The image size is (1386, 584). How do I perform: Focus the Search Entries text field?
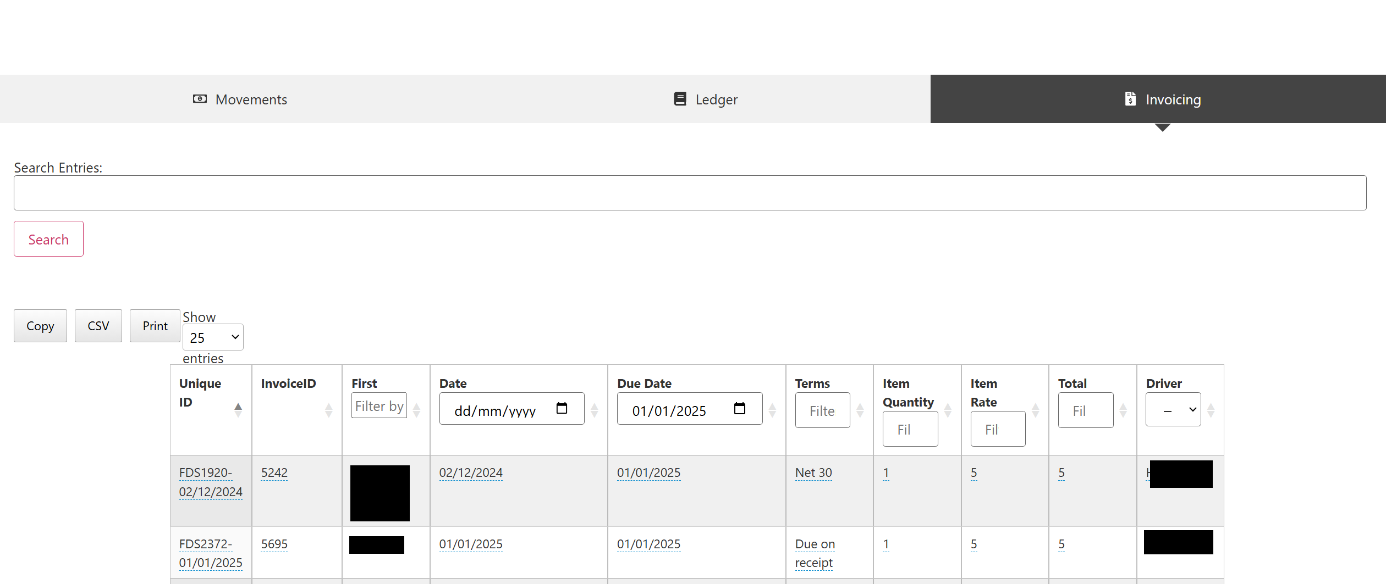[690, 193]
